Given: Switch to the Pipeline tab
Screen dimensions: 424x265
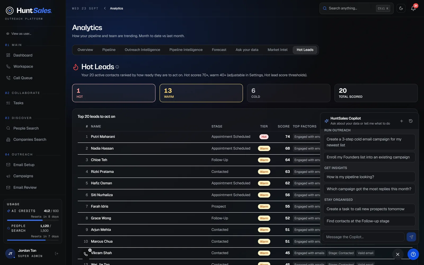Looking at the screenshot, I should pyautogui.click(x=109, y=50).
